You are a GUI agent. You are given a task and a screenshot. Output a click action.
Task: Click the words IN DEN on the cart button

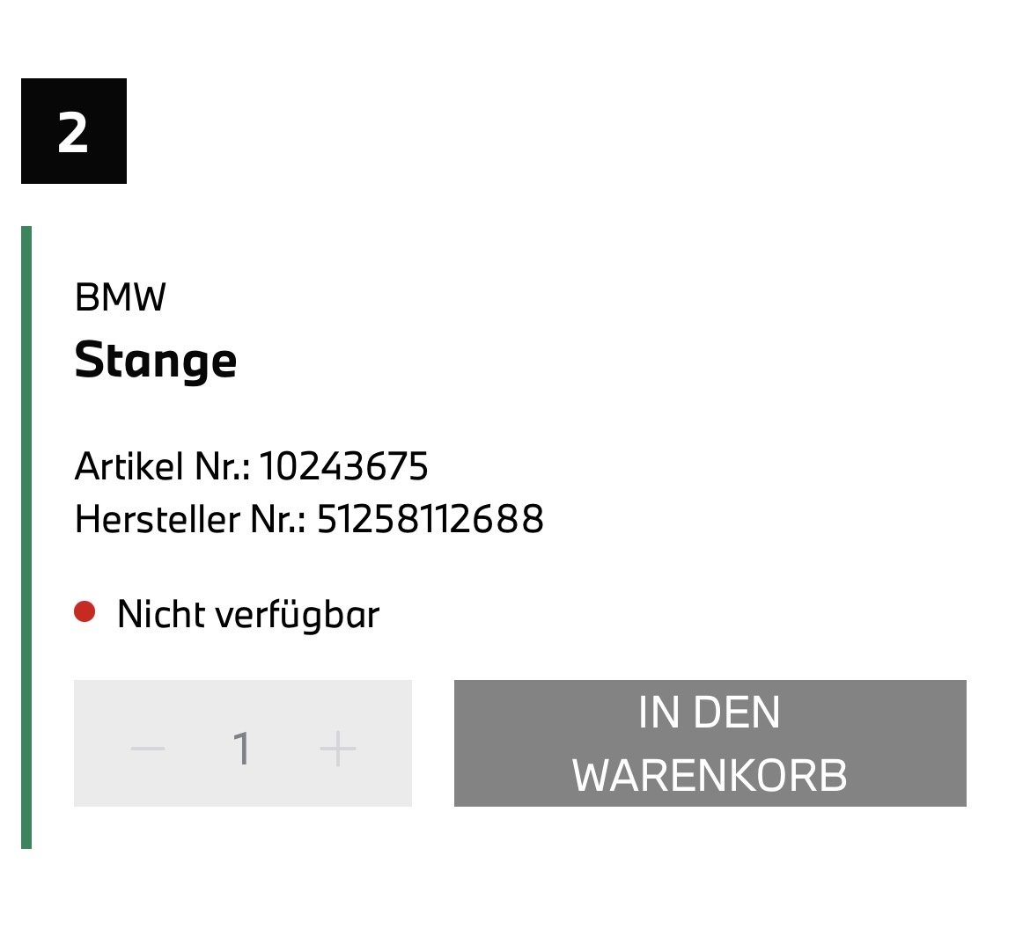click(710, 713)
